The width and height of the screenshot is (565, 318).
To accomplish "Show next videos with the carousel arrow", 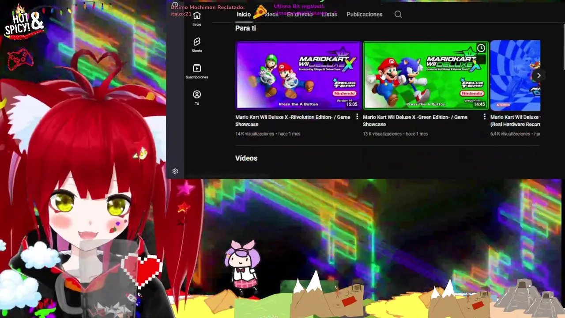I will [x=539, y=76].
